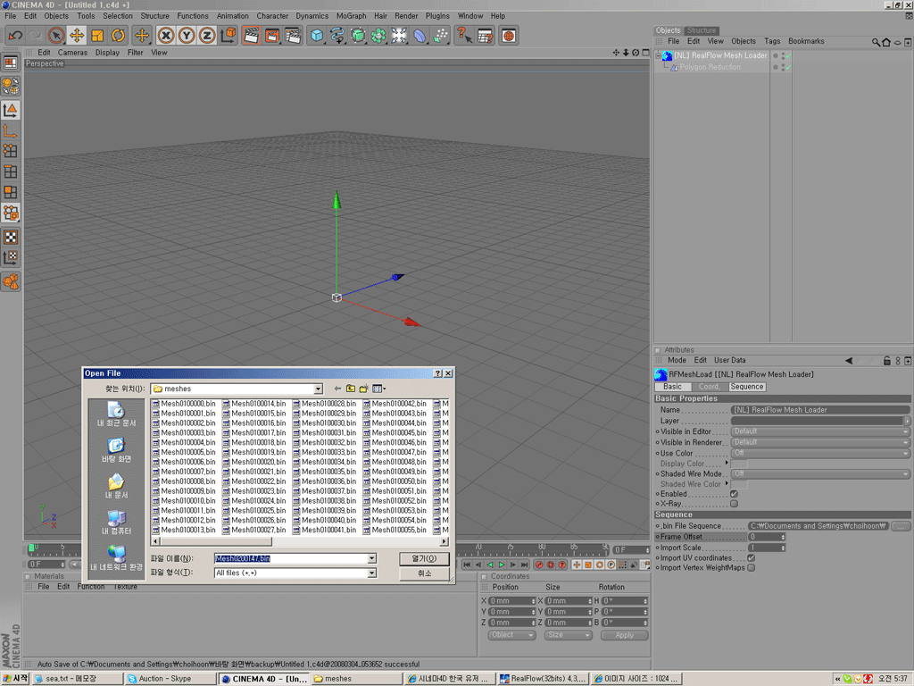Click the Display Color swatch
This screenshot has height=686, width=914.
coord(739,464)
